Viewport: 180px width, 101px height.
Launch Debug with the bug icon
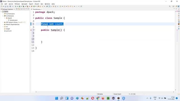(x=16, y=6)
